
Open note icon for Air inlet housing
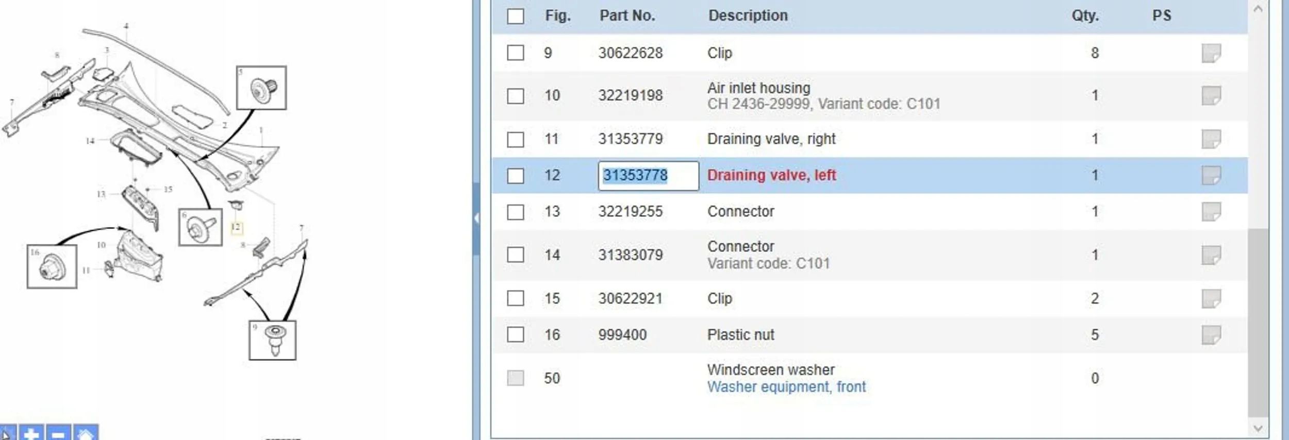[x=1211, y=96]
